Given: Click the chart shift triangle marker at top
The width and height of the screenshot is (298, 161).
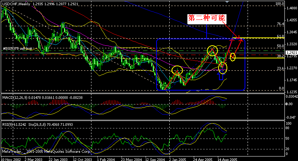Looking at the screenshot, I should pos(227,2).
